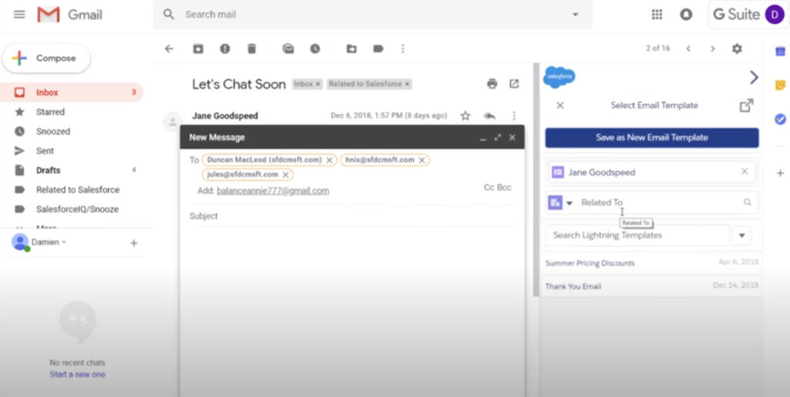Star the Jane Goodspeed email
This screenshot has height=397, width=790.
point(465,116)
